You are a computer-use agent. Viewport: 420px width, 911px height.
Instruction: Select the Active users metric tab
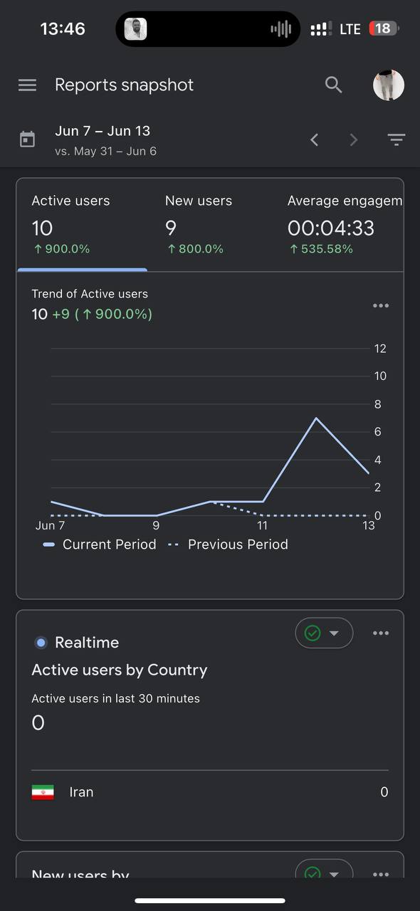tap(83, 225)
